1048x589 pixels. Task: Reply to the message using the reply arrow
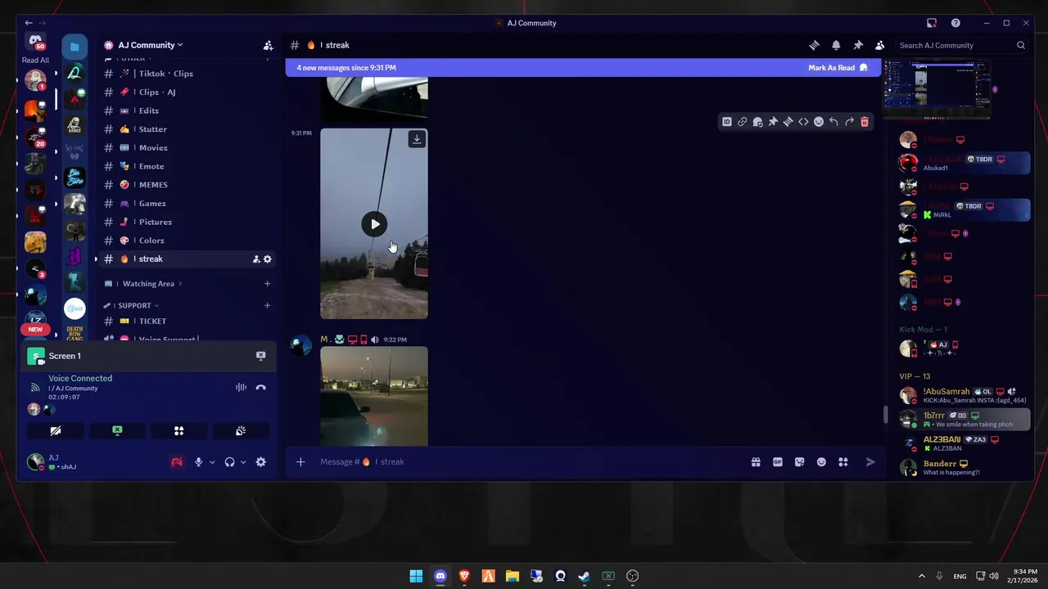pyautogui.click(x=833, y=122)
